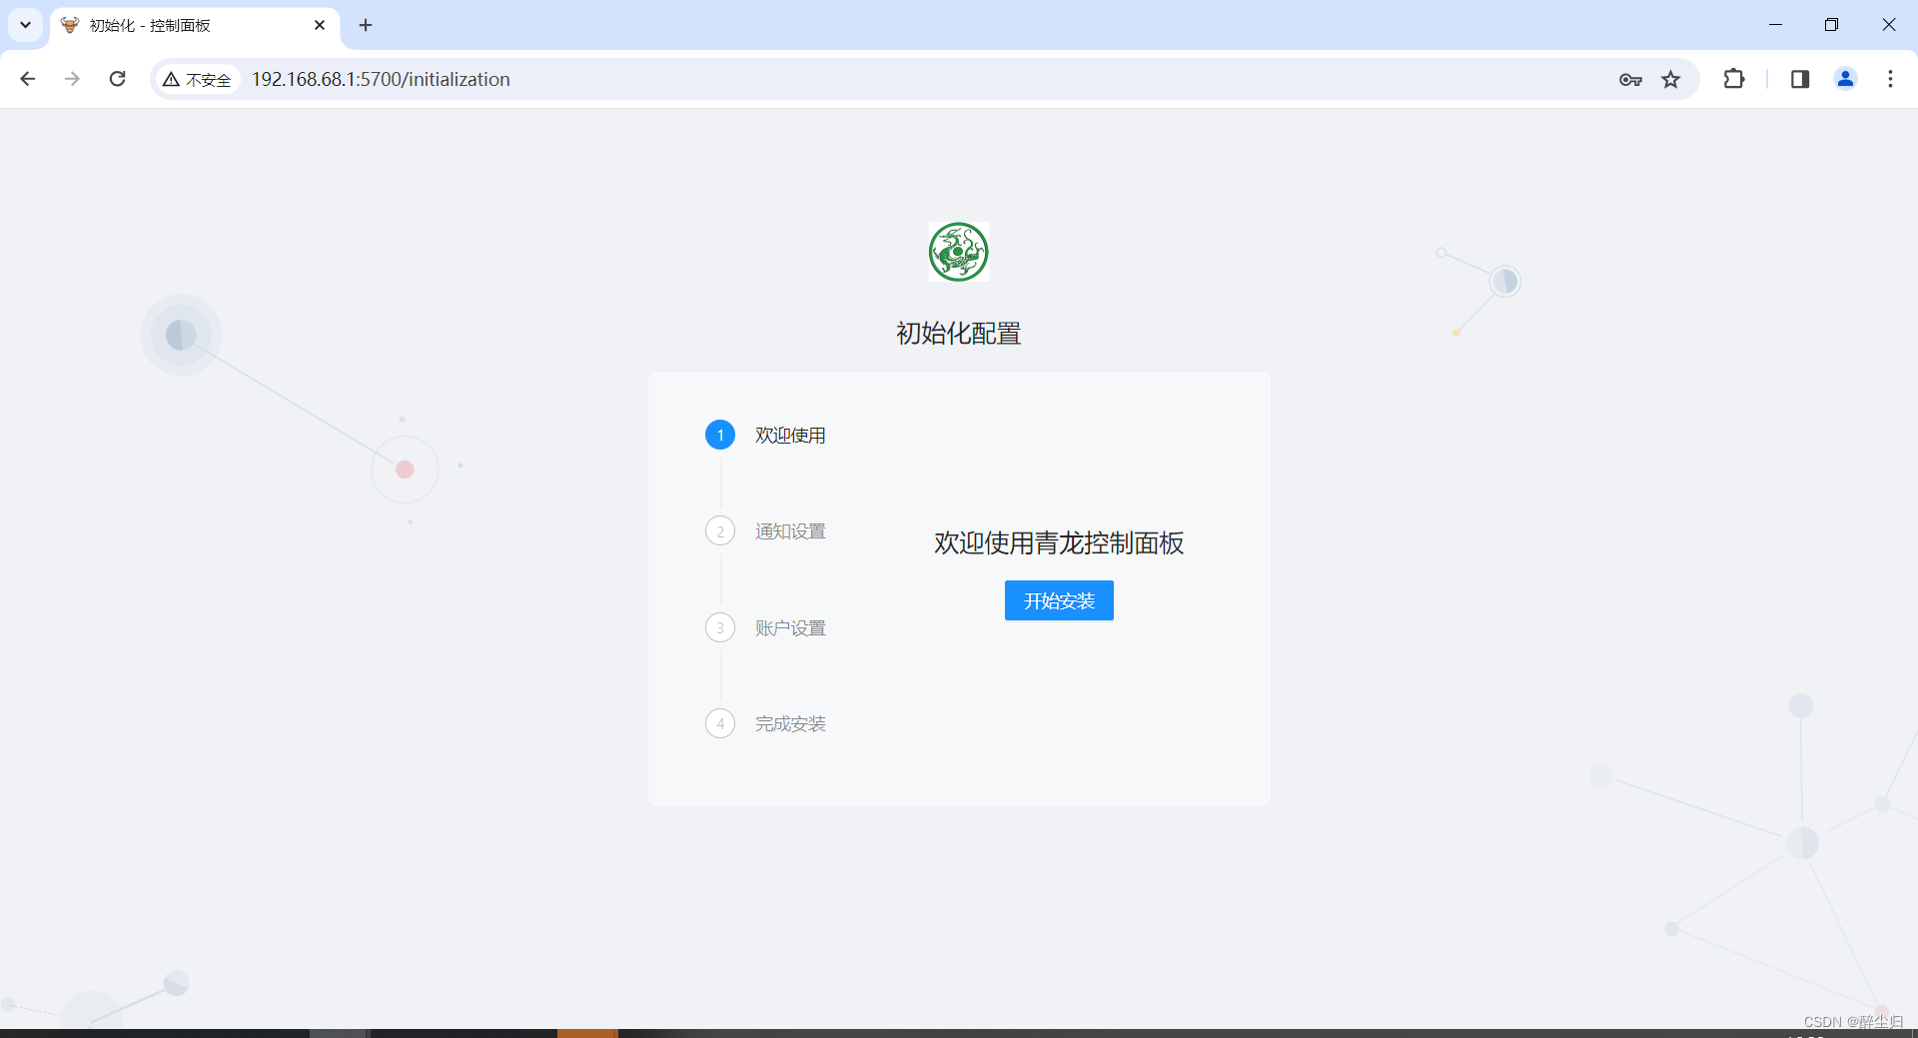Minimize the browser window
The width and height of the screenshot is (1918, 1038).
(1775, 25)
